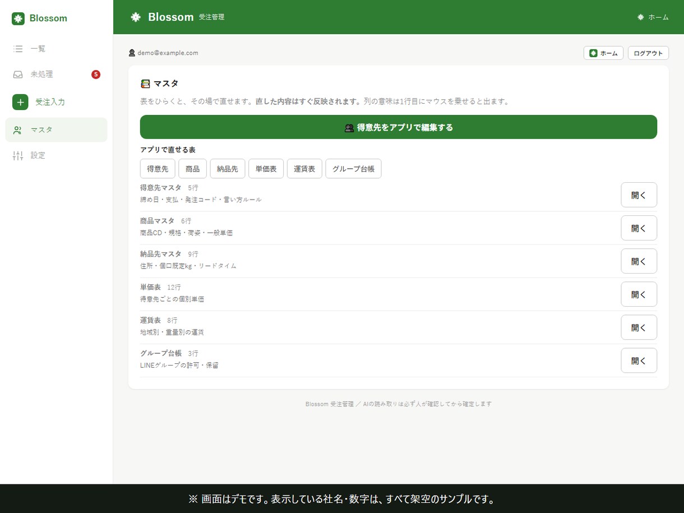684x513 pixels.
Task: Click 得意先をアプリで編集する green button
Action: point(399,127)
